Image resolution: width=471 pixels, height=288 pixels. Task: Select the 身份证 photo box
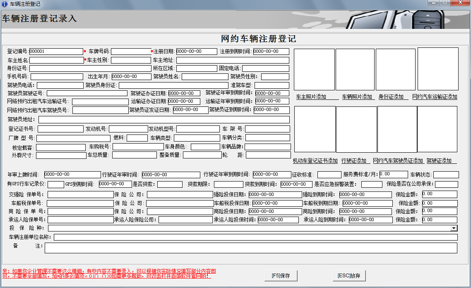[x=396, y=69]
